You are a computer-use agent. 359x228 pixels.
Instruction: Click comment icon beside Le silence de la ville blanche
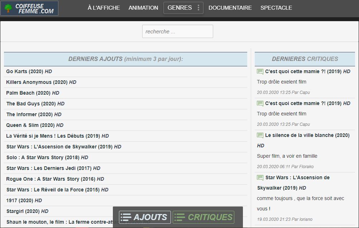(260, 136)
